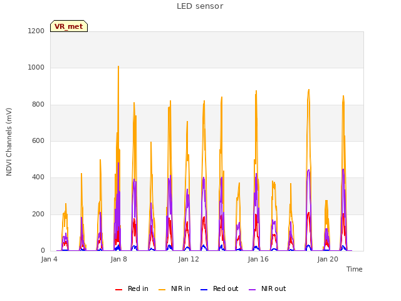
Task: Click the Jan 8 x-axis label
Action: point(118,259)
